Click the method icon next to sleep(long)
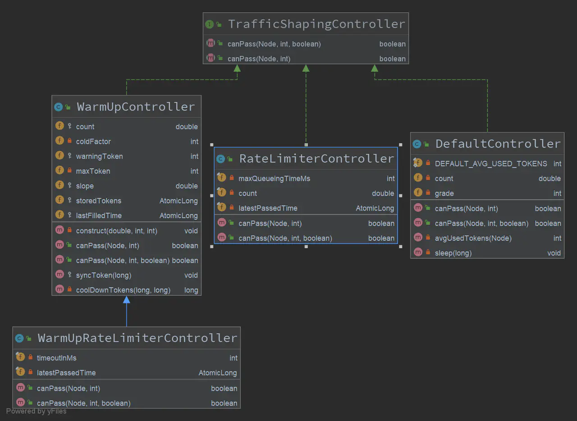Image resolution: width=577 pixels, height=421 pixels. 418,252
